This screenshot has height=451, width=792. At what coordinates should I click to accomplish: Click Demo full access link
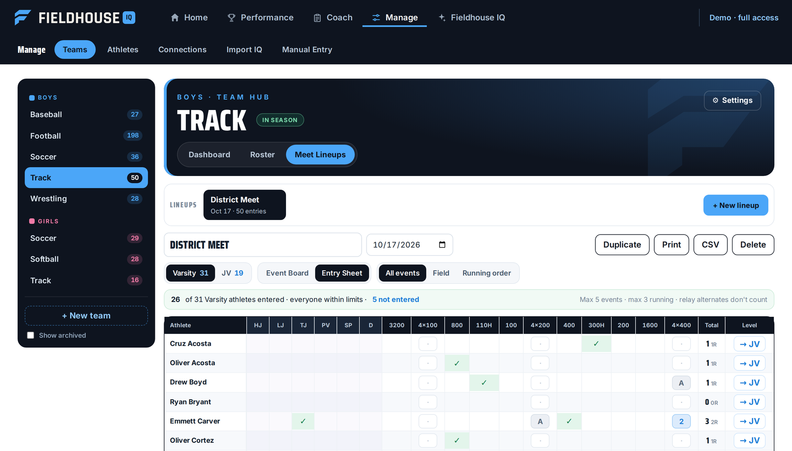point(744,18)
